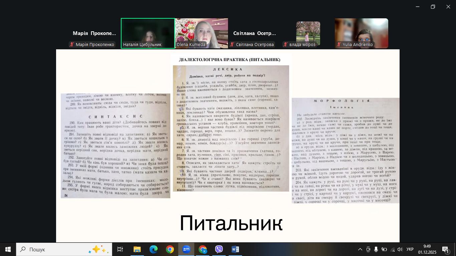Open Microsoft Edge browser
This screenshot has height=256, width=456.
[x=154, y=249]
